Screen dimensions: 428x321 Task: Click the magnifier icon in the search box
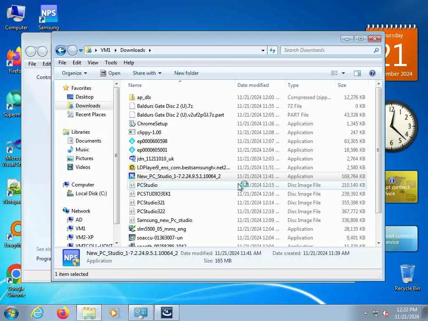point(376,50)
